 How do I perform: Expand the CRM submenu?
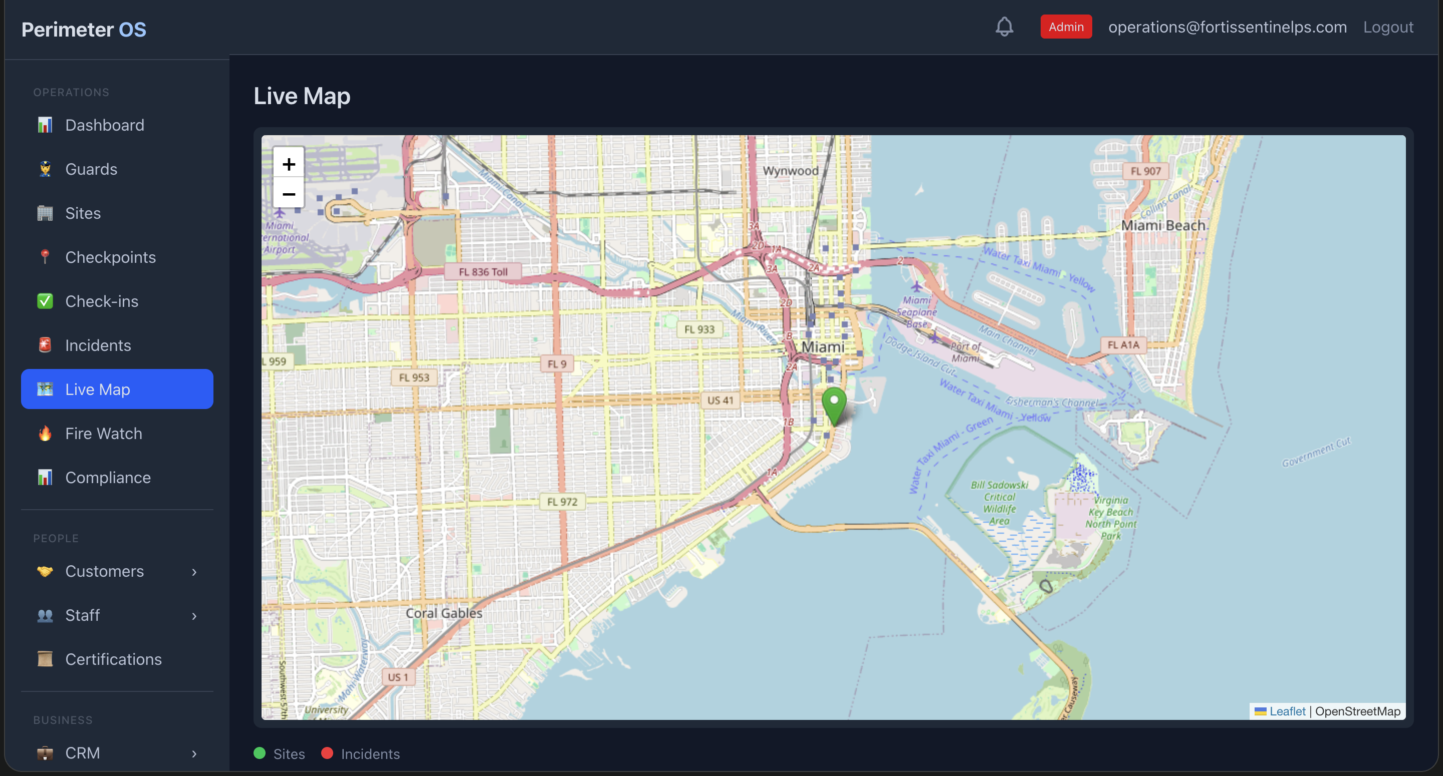pos(194,753)
